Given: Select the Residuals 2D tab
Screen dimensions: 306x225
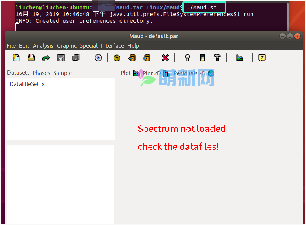Looking at the screenshot, I should (x=194, y=73).
